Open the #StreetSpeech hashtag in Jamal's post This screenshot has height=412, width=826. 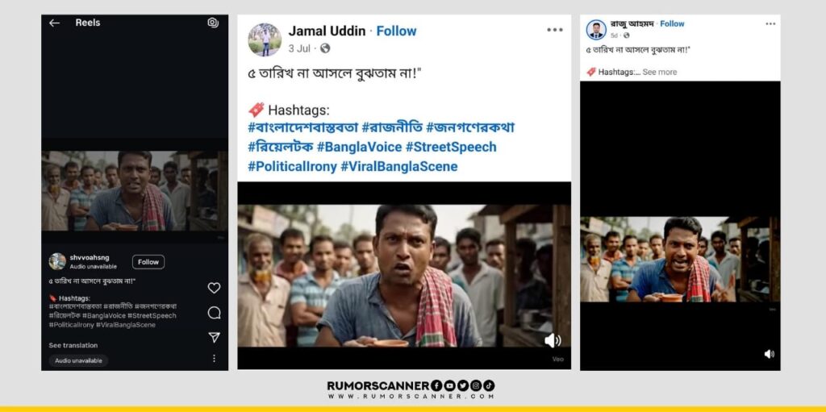coord(451,147)
